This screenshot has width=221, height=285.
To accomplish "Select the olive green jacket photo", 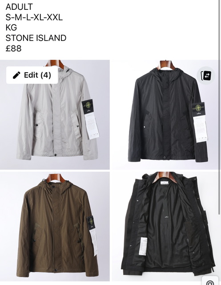I will click(x=55, y=227).
